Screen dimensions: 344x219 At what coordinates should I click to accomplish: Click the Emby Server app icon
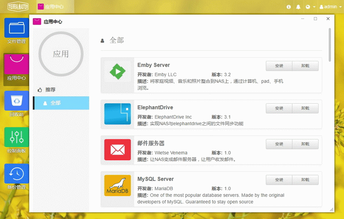(117, 71)
